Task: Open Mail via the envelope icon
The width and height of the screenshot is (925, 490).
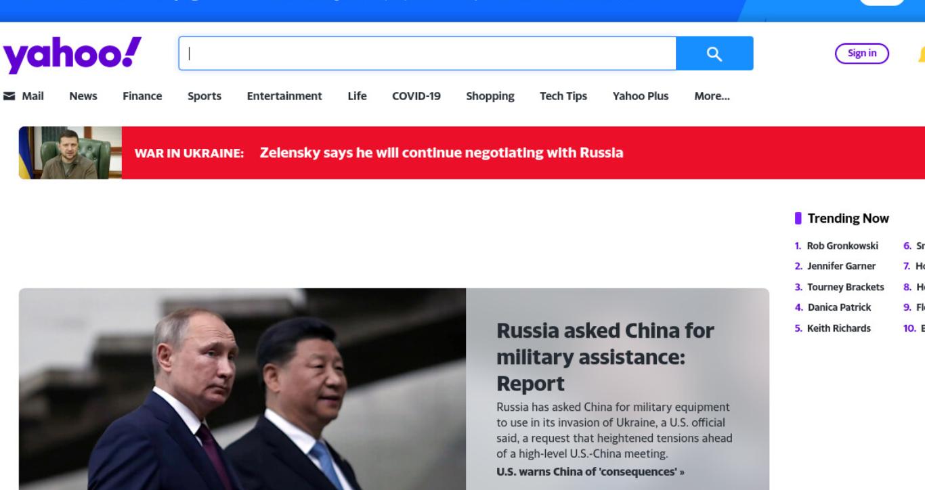Action: tap(9, 96)
